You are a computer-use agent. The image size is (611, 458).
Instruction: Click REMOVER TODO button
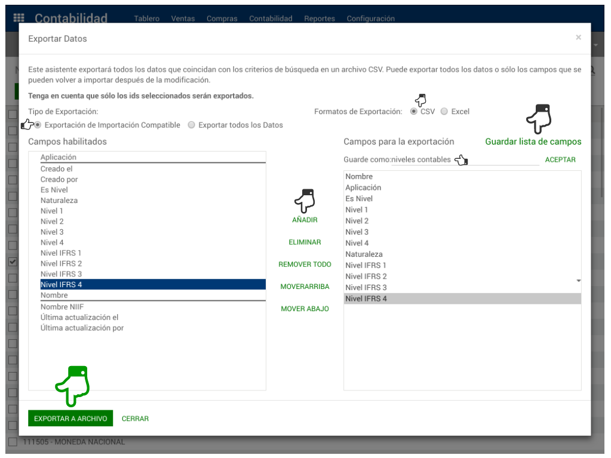coord(305,265)
